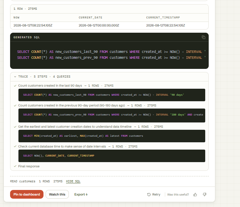Click check icon beside previous 90-day period step
Viewport: 240px width, 207px height.
[15, 105]
